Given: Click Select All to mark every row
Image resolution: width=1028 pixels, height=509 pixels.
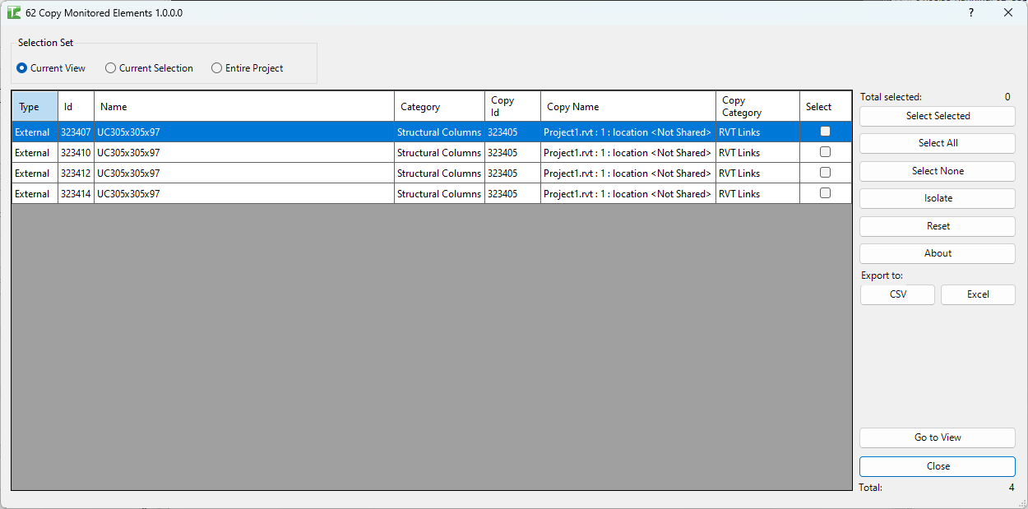Looking at the screenshot, I should (x=937, y=143).
